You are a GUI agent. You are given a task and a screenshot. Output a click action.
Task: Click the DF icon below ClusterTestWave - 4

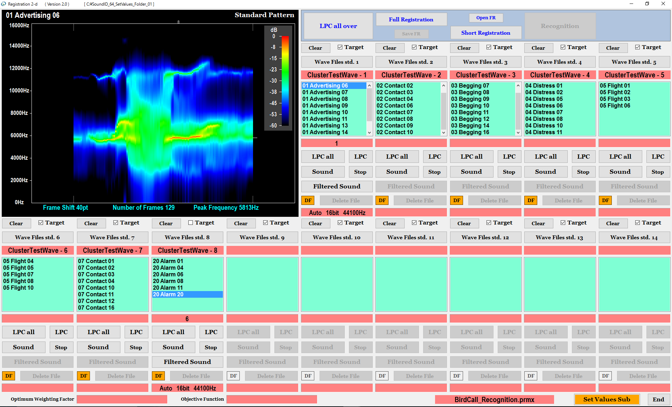pyautogui.click(x=531, y=200)
